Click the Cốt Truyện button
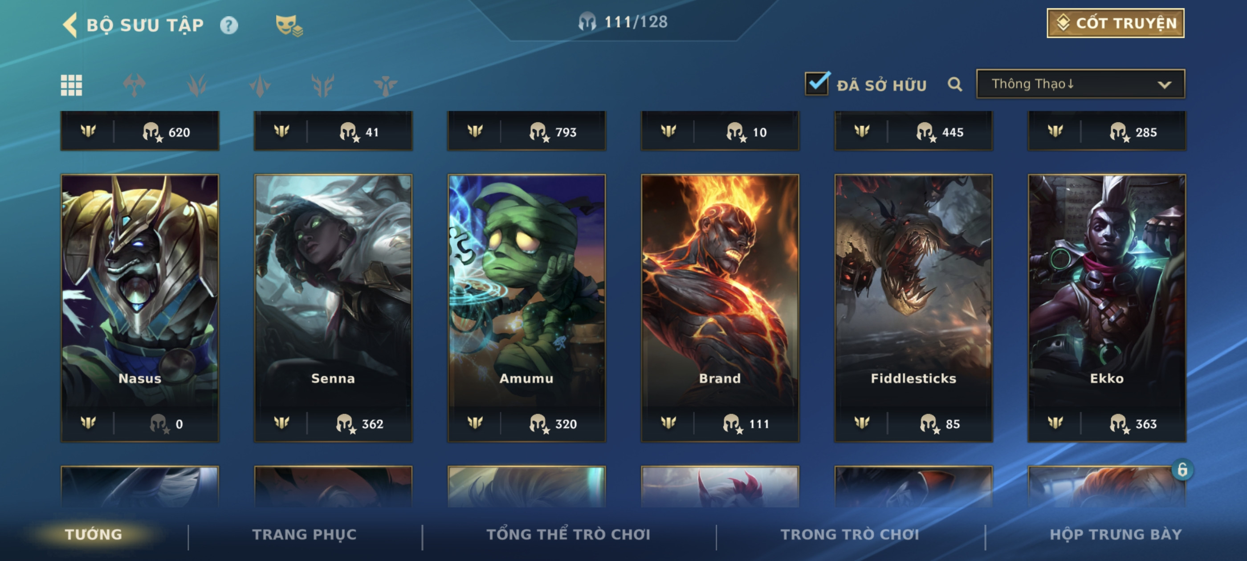 click(1115, 23)
